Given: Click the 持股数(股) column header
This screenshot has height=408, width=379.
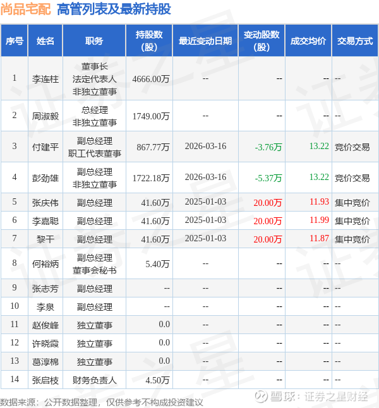Looking at the screenshot, I should [149, 41].
